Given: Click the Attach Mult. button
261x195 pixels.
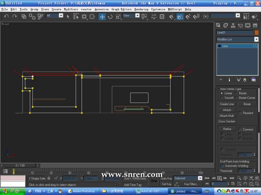Looking at the screenshot, I should tap(227, 116).
